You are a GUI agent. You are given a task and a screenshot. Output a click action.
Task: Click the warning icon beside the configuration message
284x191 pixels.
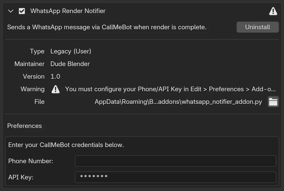[56, 89]
